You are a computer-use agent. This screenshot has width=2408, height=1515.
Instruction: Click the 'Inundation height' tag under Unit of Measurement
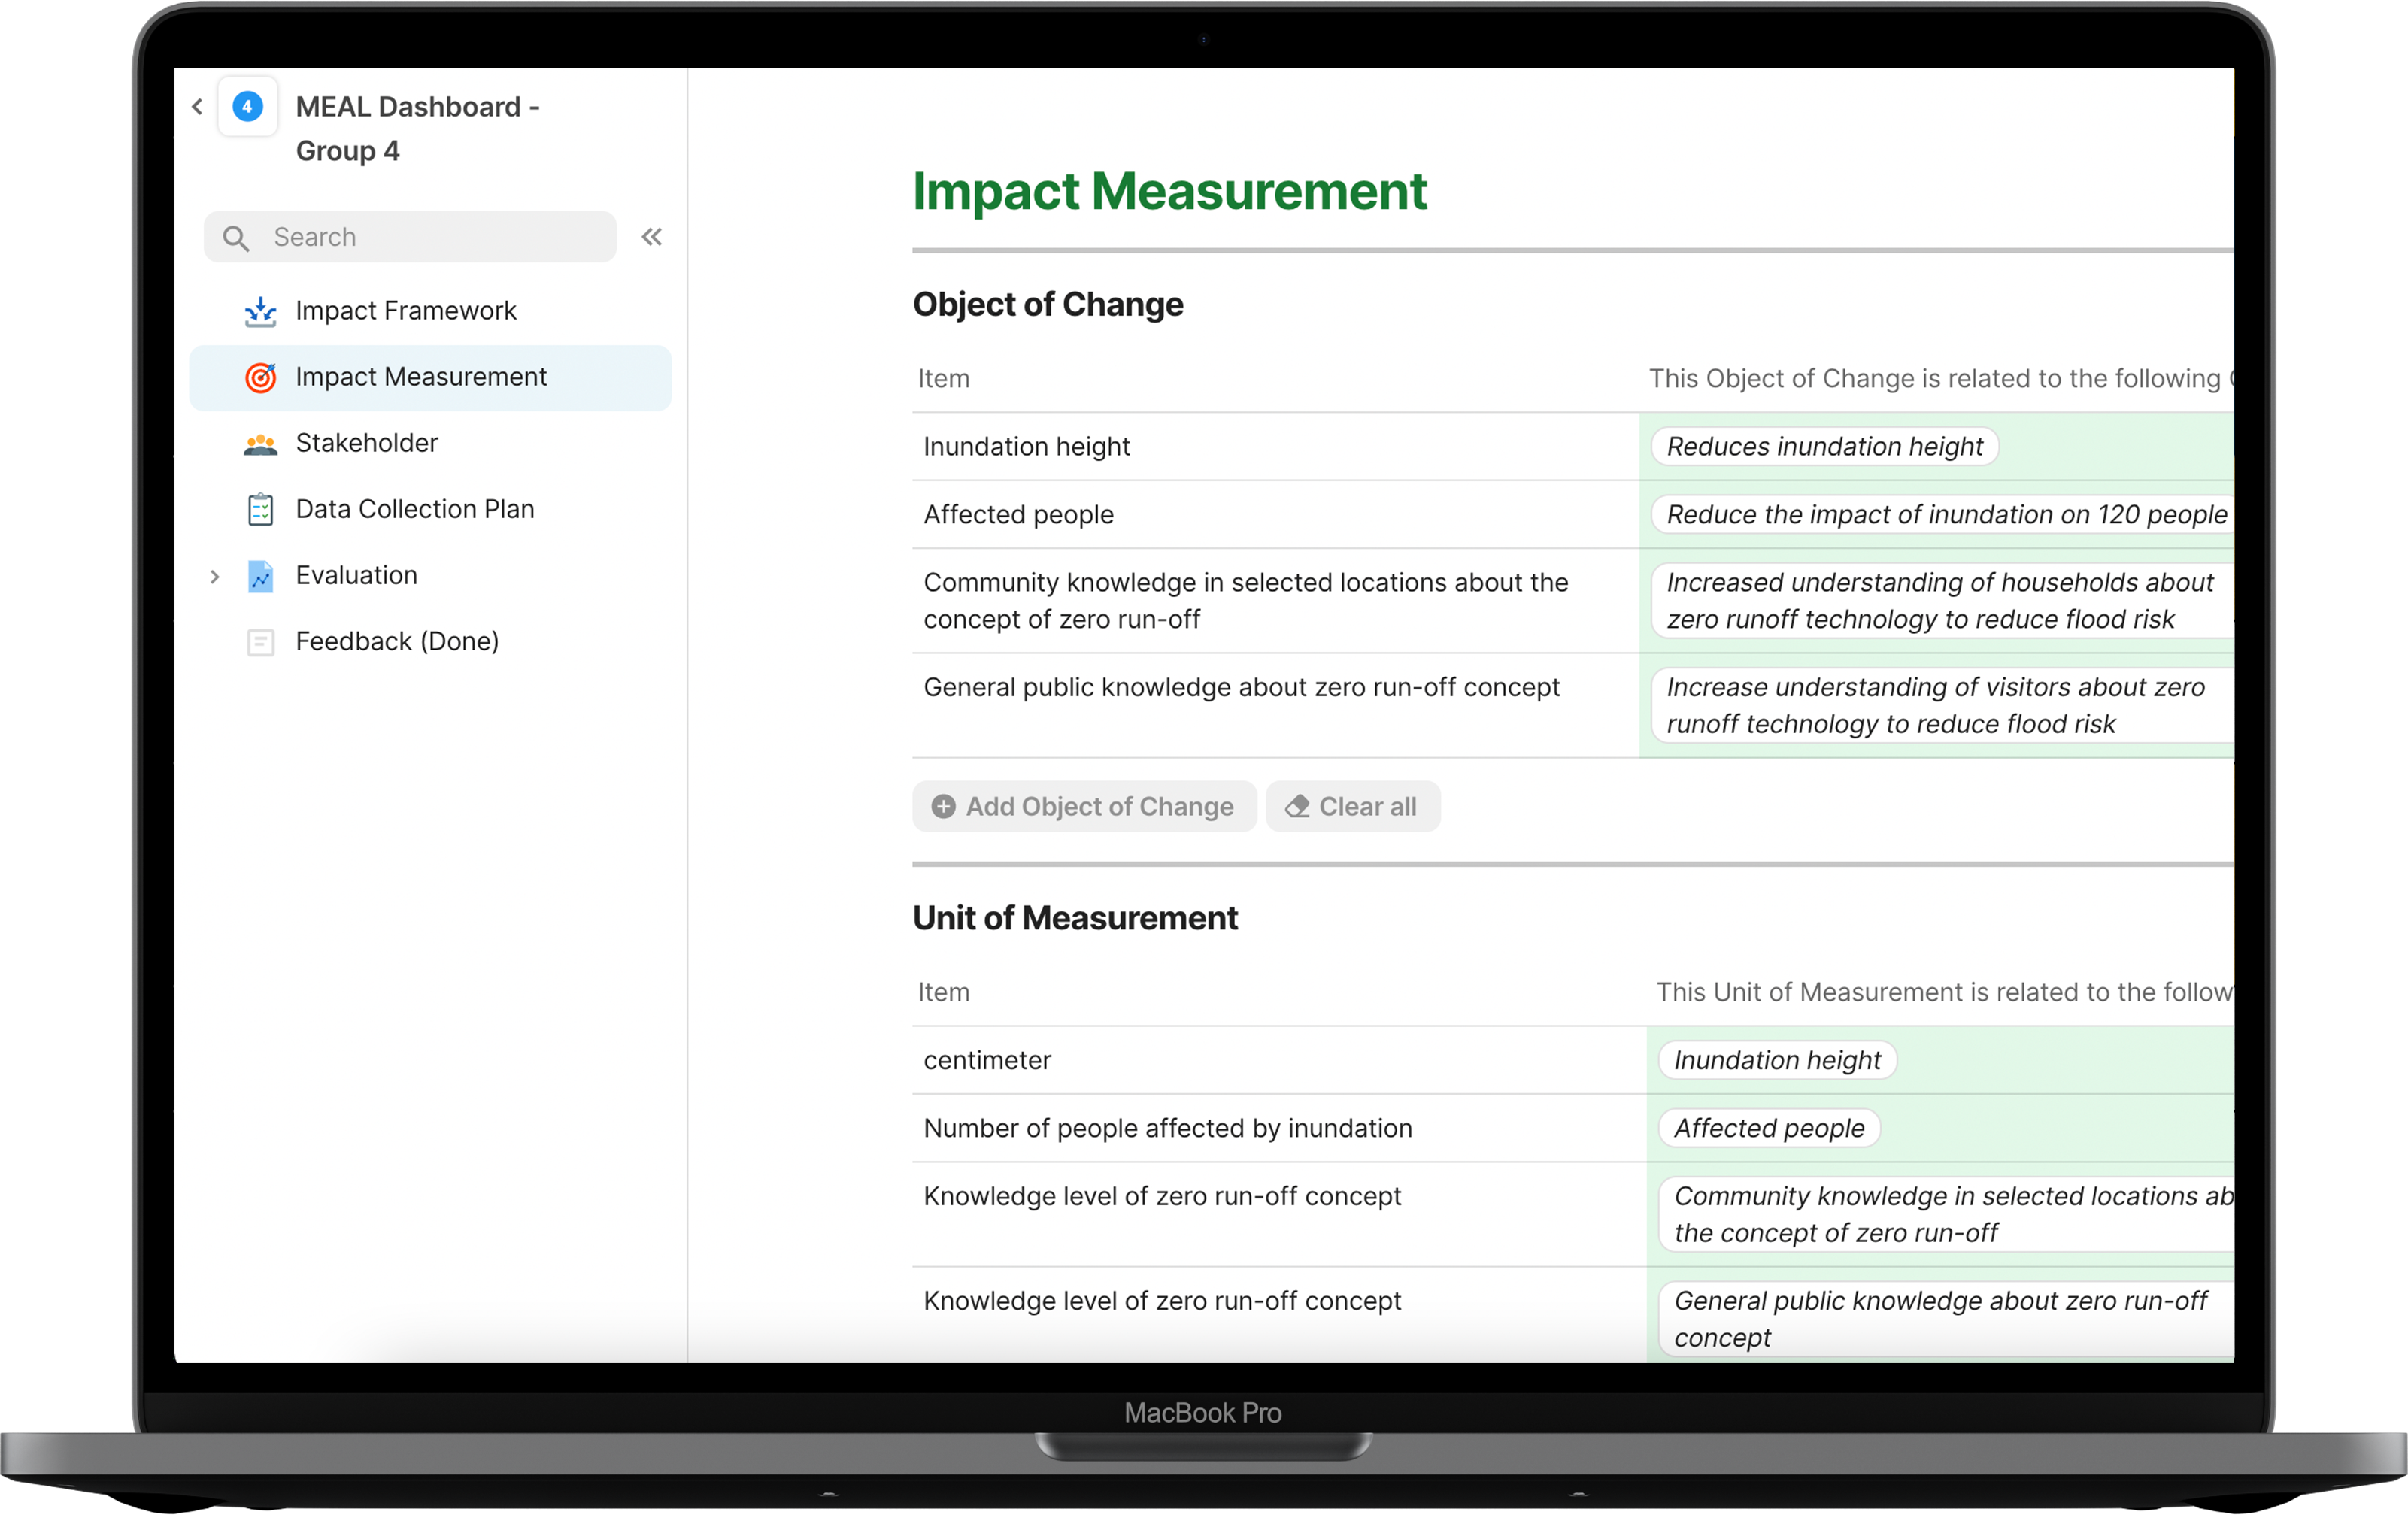click(x=1776, y=1060)
